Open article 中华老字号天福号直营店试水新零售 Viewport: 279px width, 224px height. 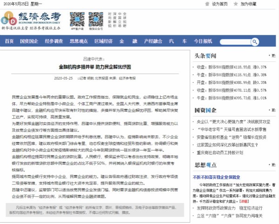point(232,129)
